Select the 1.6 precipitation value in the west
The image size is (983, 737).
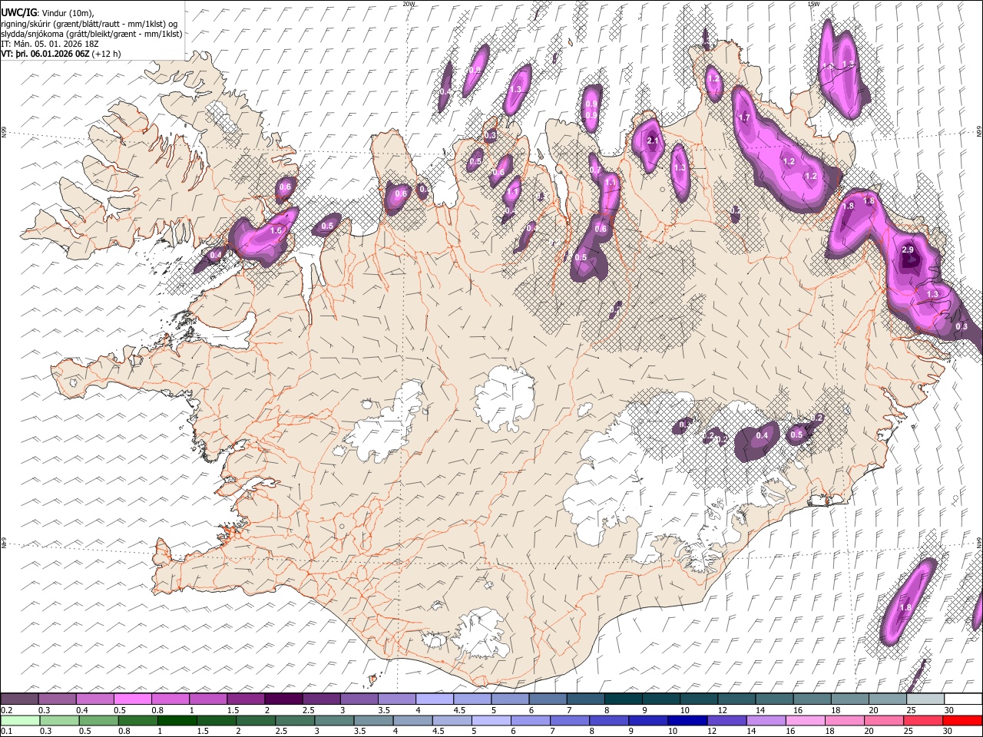pyautogui.click(x=276, y=230)
